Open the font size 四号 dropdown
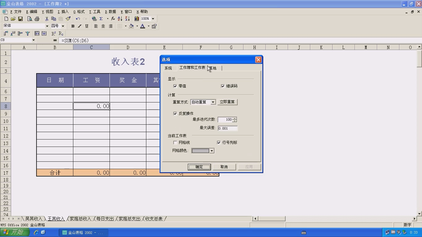 coord(63,26)
